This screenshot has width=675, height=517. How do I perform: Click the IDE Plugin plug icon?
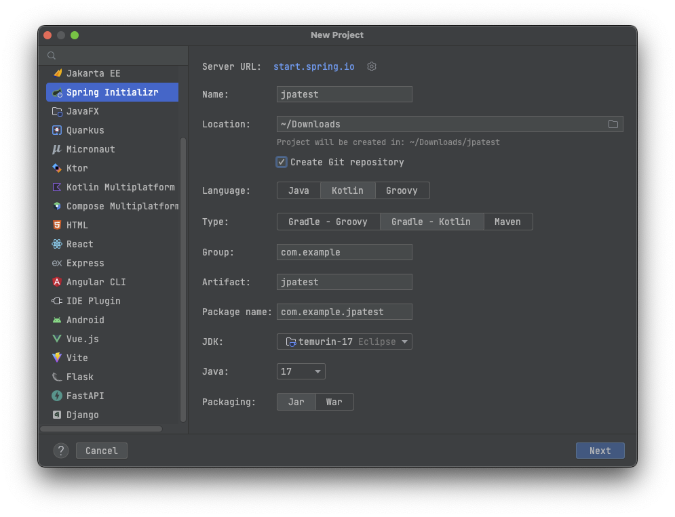(x=57, y=301)
